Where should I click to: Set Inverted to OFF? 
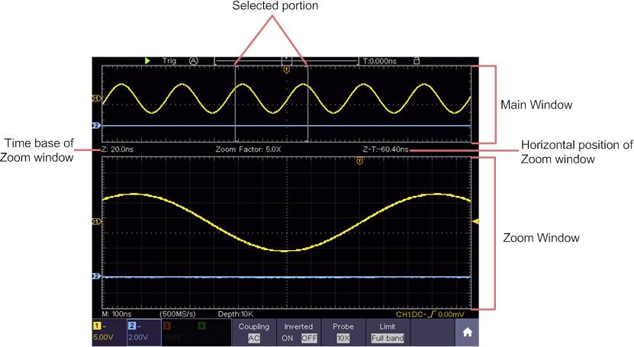[308, 338]
